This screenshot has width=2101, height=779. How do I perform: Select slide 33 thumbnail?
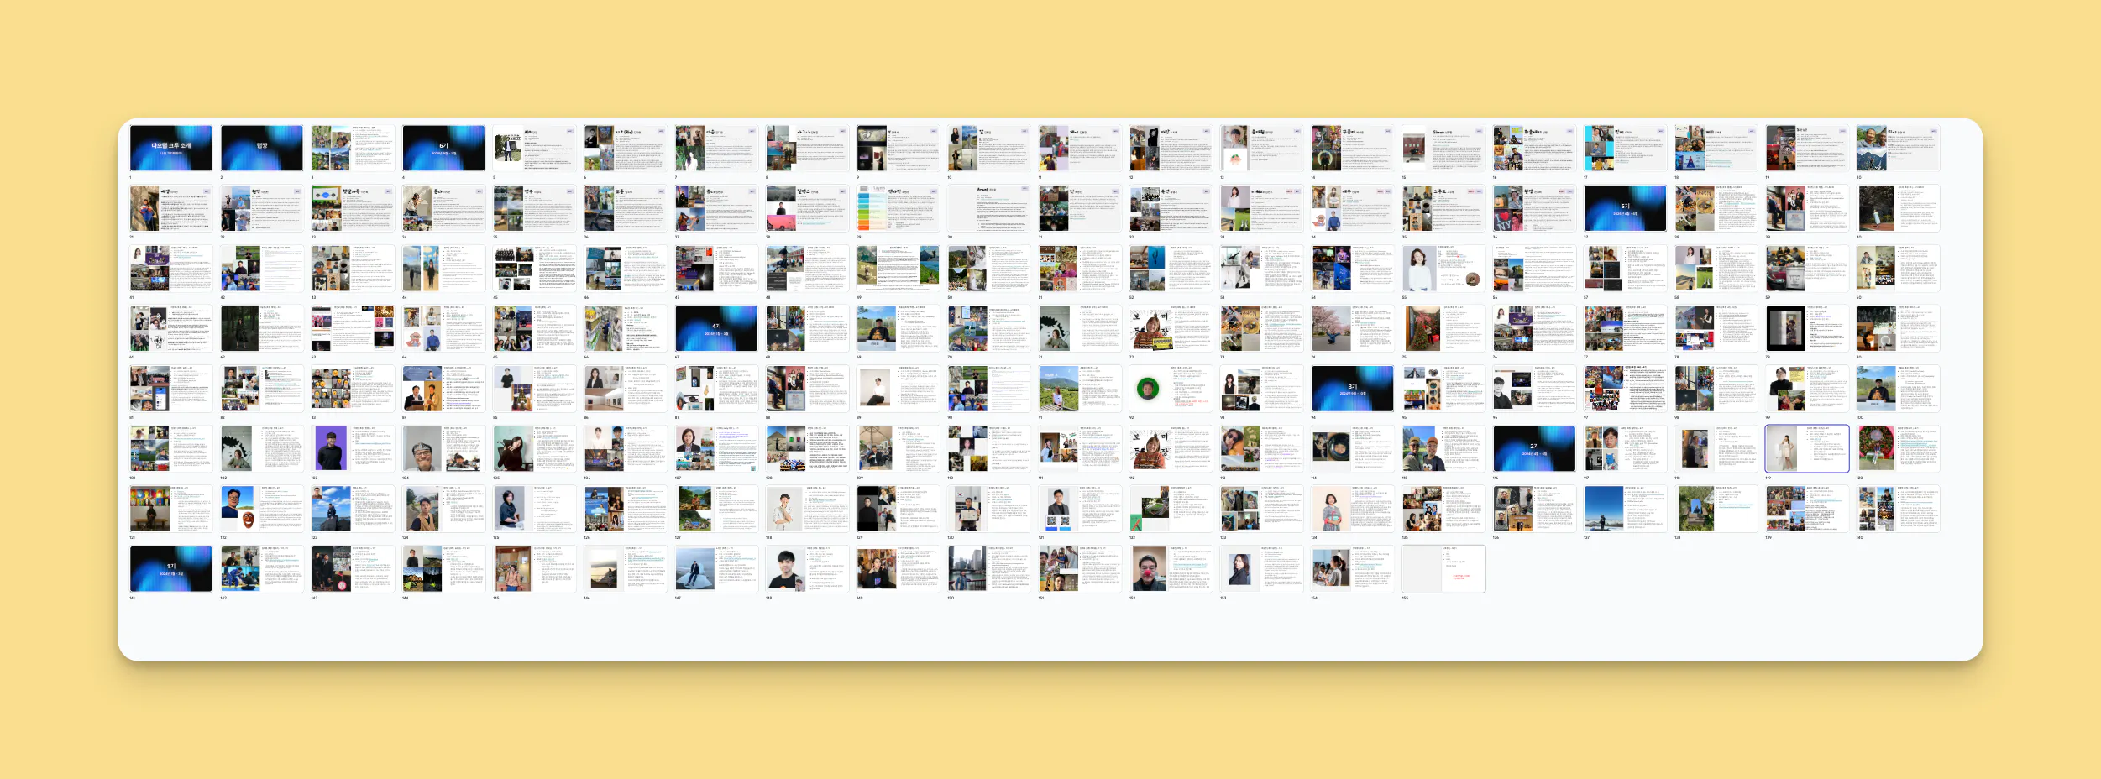point(1261,208)
